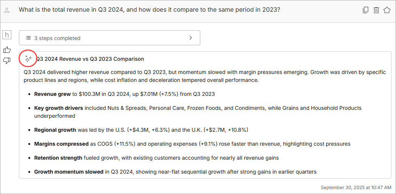Give the answer a thumbs up
Viewport: 396px width, 194px height.
point(7,49)
